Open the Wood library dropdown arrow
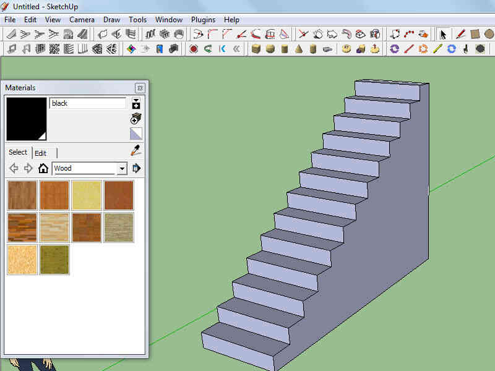Image resolution: width=495 pixels, height=371 pixels. [x=122, y=168]
